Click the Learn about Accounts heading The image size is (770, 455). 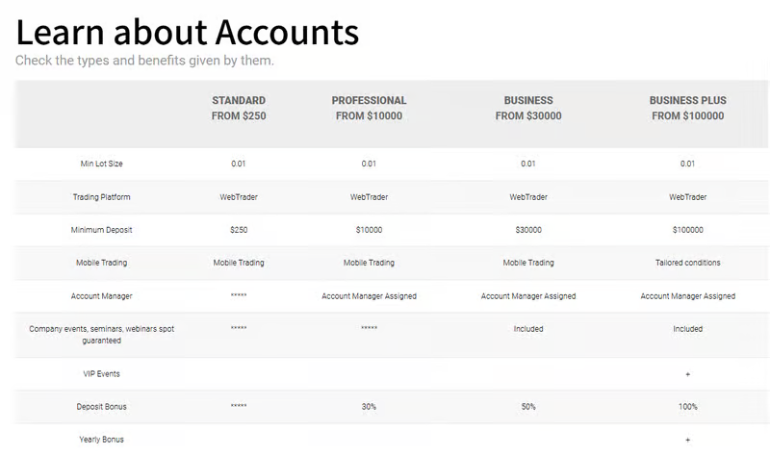(188, 32)
